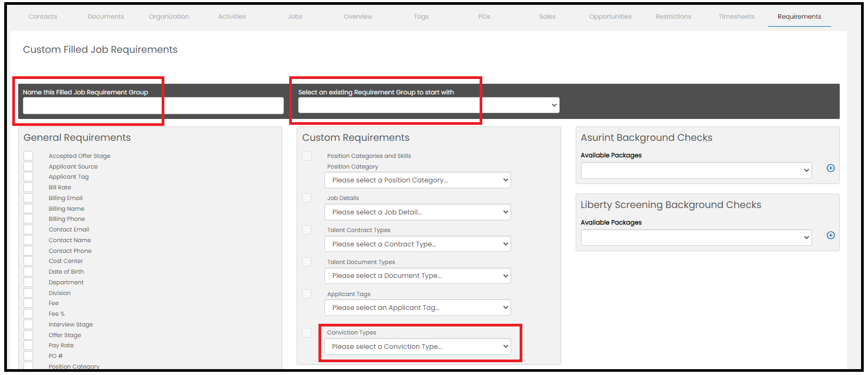
Task: Enable the Cost Center requirement
Action: 28,261
